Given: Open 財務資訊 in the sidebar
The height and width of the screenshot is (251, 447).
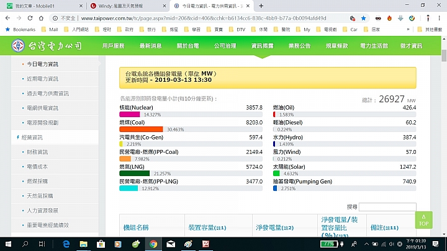Looking at the screenshot, I should click(37, 152).
